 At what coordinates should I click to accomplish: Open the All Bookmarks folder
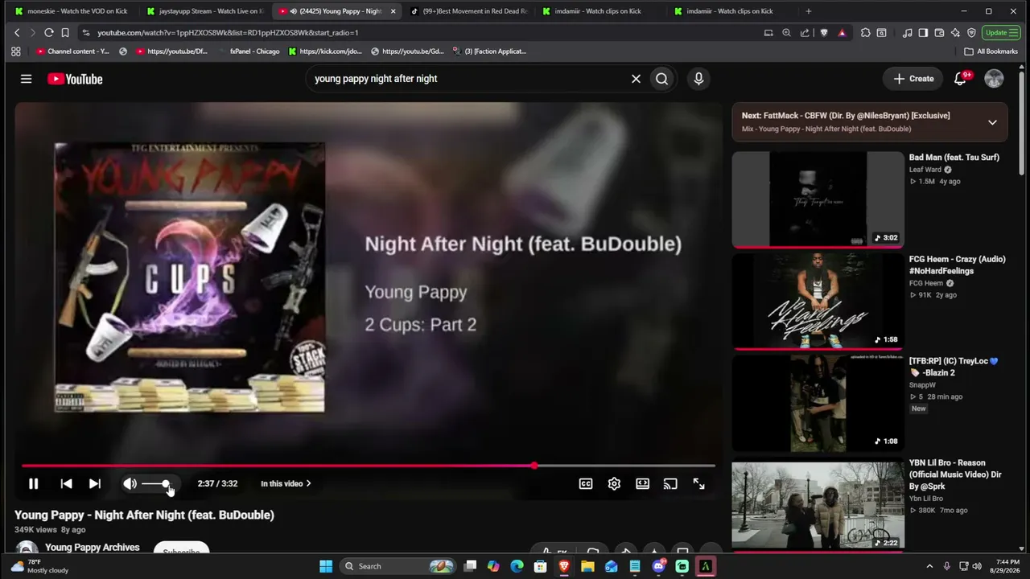click(991, 51)
